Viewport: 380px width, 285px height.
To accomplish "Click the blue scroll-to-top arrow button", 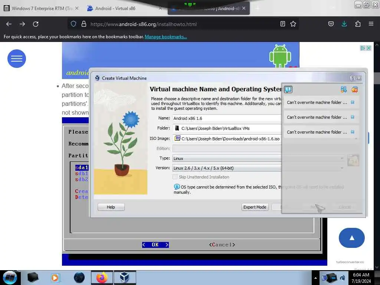I will click(352, 238).
